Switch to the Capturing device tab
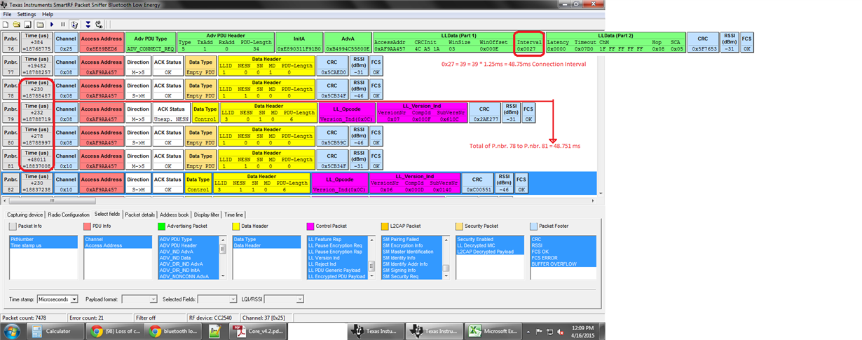Image resolution: width=862 pixels, height=340 pixels. 25,215
